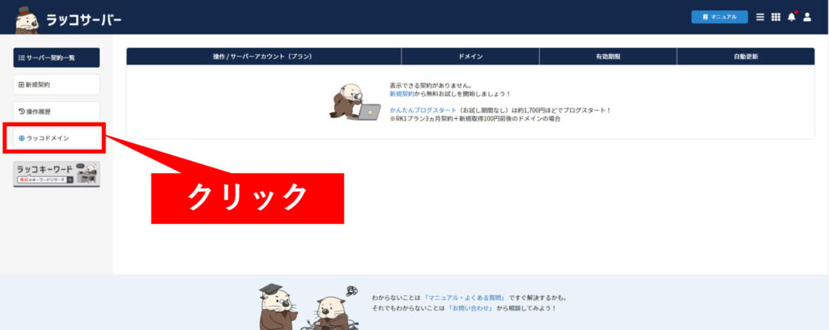Open the マニュアル・よくある質問 footer link
This screenshot has width=829, height=330.
[x=466, y=298]
